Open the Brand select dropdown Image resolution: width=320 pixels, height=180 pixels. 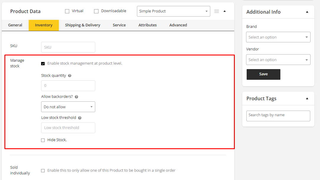pyautogui.click(x=278, y=37)
